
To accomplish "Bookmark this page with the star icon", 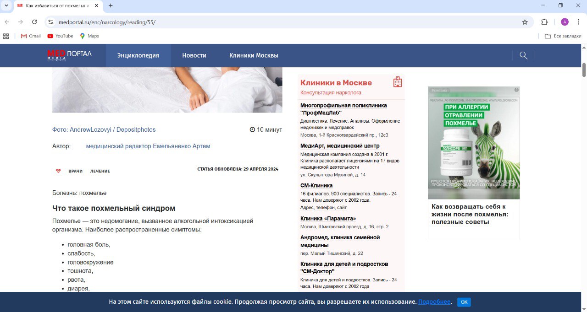I will tap(525, 22).
